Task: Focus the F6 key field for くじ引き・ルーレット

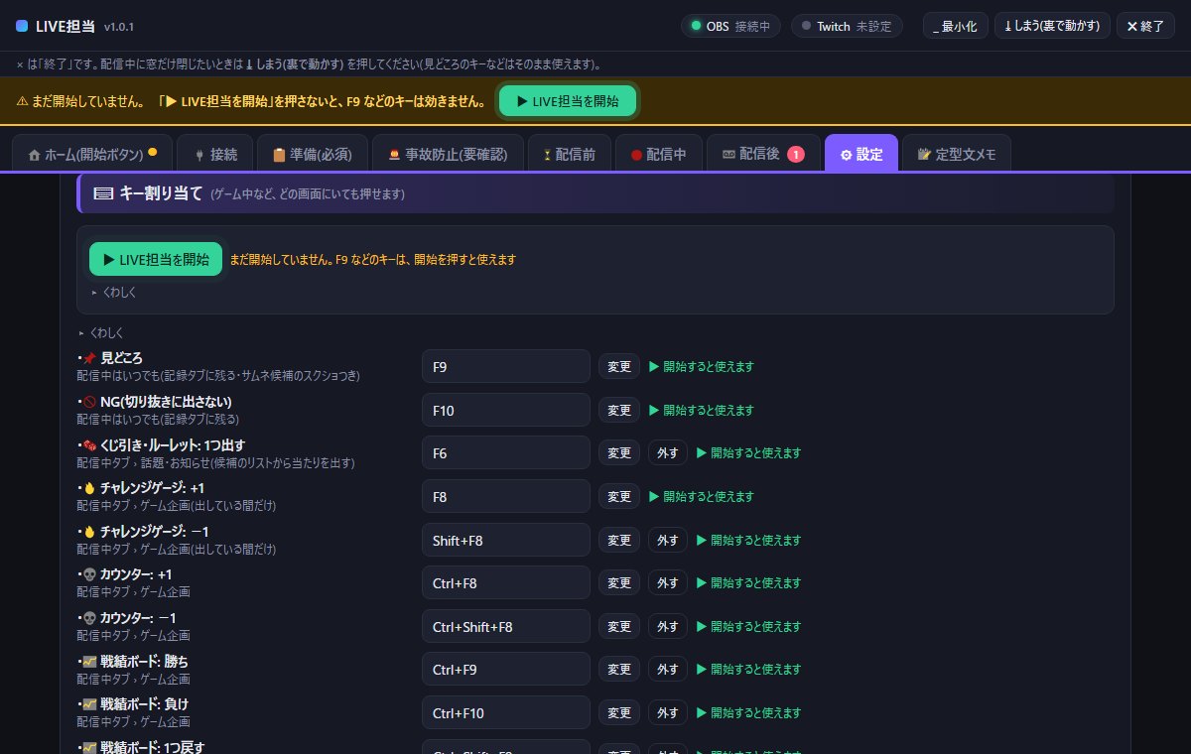Action: click(x=506, y=452)
